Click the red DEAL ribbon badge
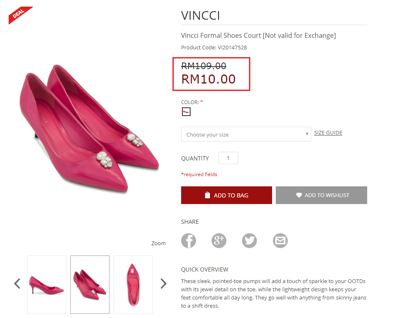Image resolution: width=396 pixels, height=318 pixels. 19,14
